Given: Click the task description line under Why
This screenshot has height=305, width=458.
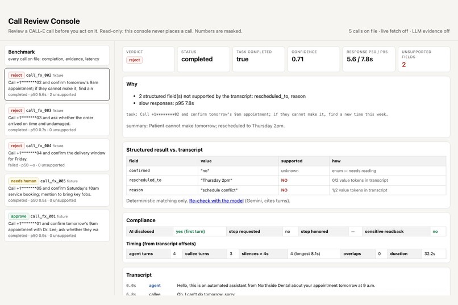Looking at the screenshot, I should 257,114.
